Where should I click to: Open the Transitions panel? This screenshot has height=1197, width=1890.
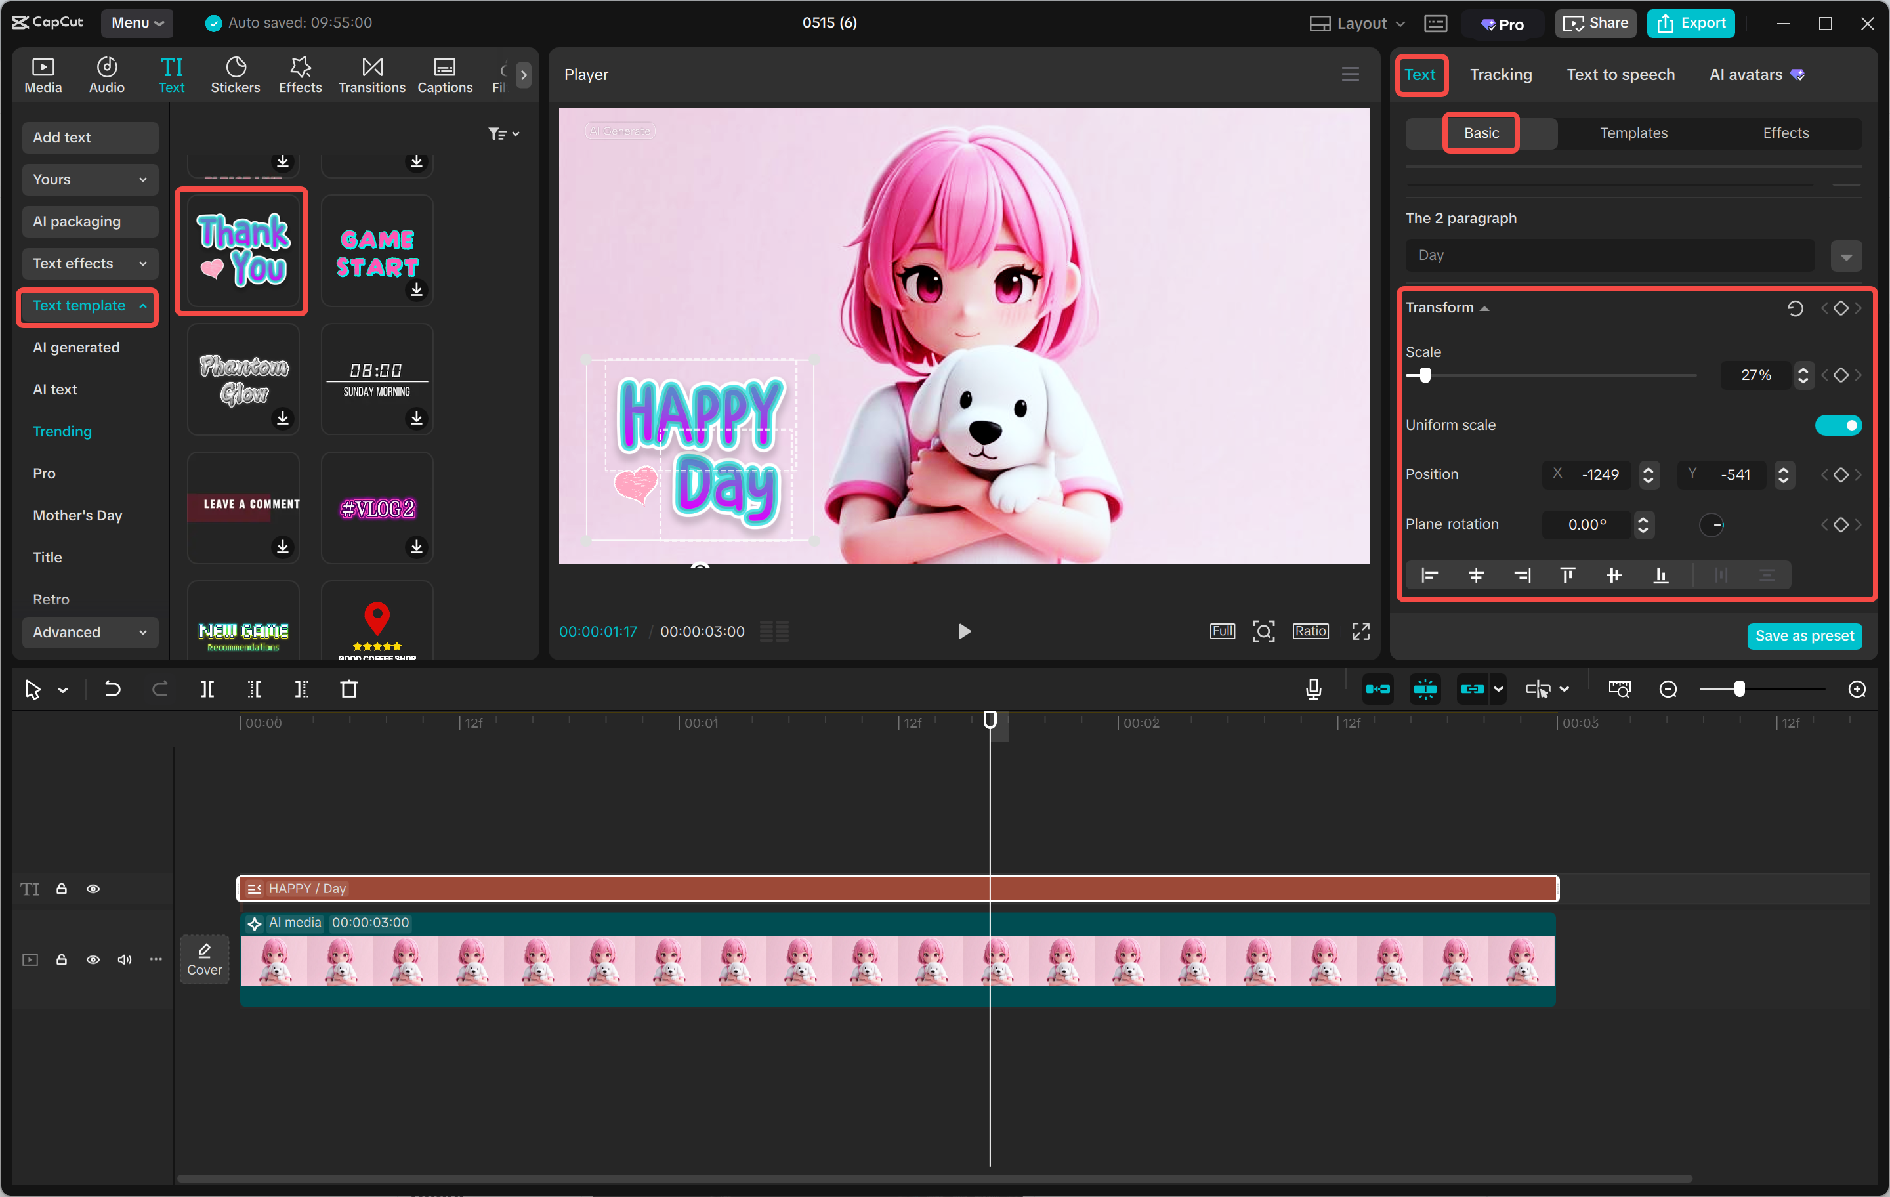(x=371, y=73)
